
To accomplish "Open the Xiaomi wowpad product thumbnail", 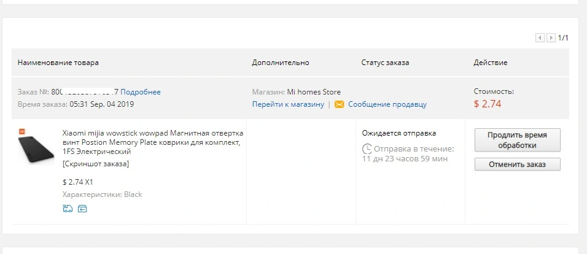I will [36, 147].
